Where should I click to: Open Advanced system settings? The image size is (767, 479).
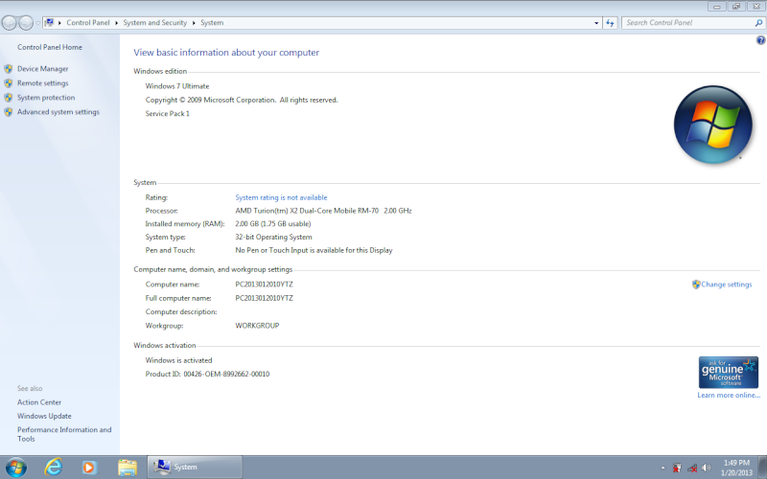[58, 112]
